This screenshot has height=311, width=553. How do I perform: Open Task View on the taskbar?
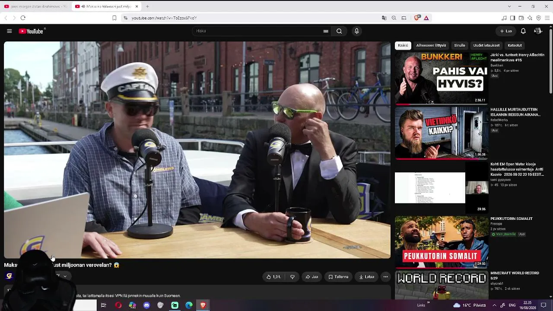coord(104,305)
